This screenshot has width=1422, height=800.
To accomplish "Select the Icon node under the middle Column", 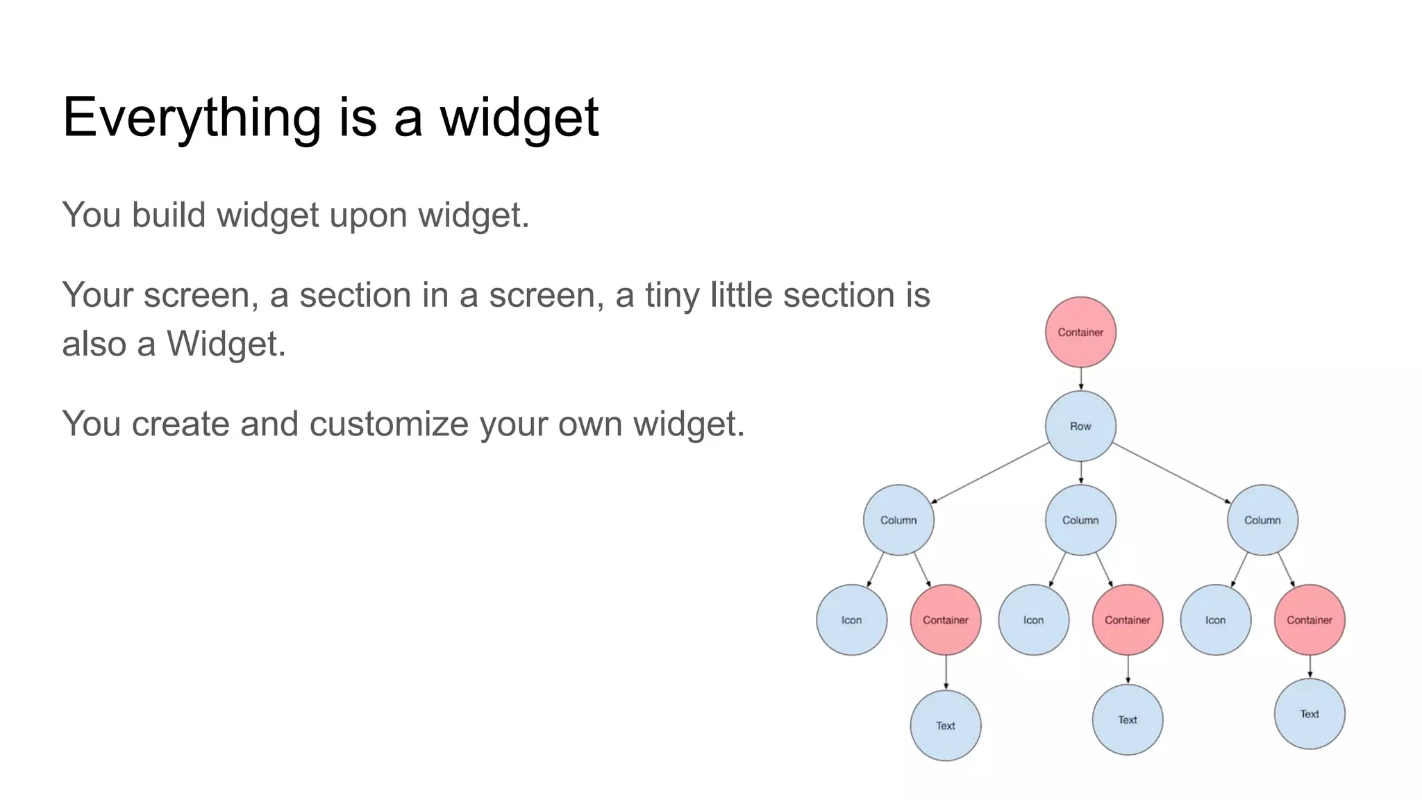I will [x=1033, y=619].
